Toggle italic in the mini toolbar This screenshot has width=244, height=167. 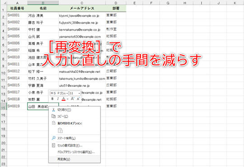click(x=58, y=99)
